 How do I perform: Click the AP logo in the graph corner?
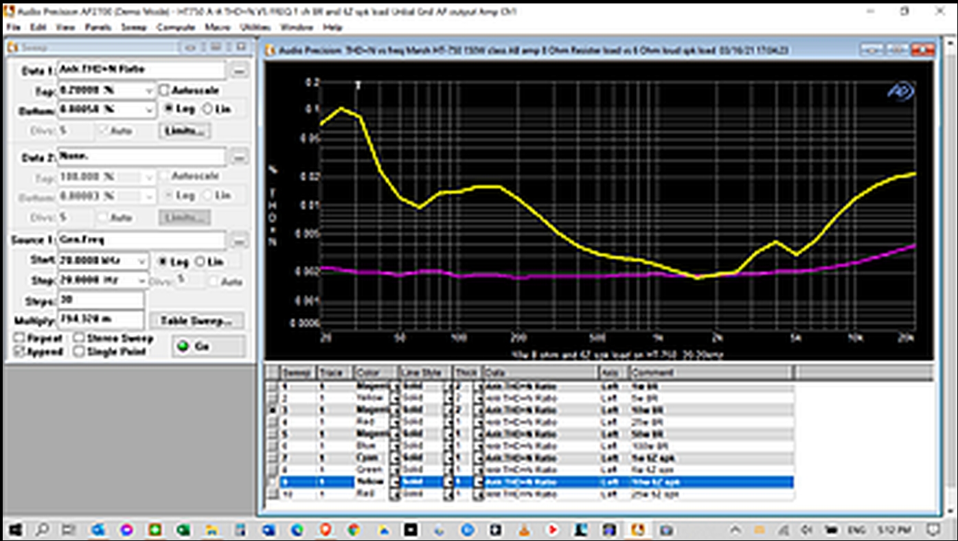900,91
